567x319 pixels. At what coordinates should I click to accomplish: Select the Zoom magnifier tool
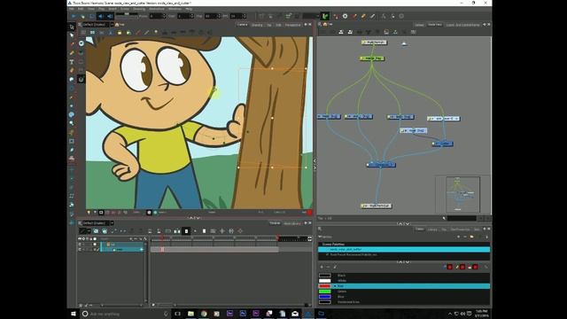[x=72, y=123]
